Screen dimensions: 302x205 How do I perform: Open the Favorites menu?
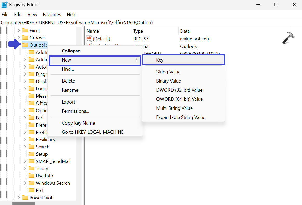pos(52,15)
